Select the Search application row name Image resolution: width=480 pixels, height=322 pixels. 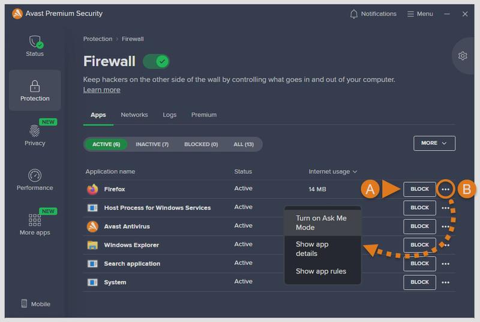click(132, 264)
